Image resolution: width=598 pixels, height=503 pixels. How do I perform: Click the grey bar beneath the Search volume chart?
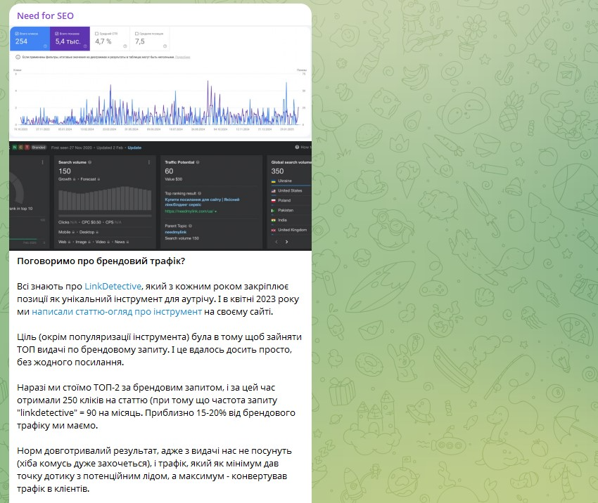tap(105, 216)
